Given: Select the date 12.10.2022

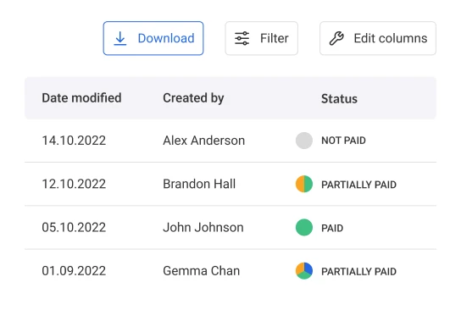Looking at the screenshot, I should (x=74, y=184).
